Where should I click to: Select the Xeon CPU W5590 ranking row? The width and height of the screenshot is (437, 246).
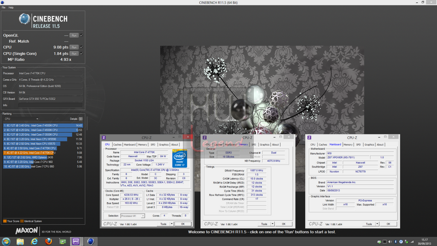tap(43, 139)
